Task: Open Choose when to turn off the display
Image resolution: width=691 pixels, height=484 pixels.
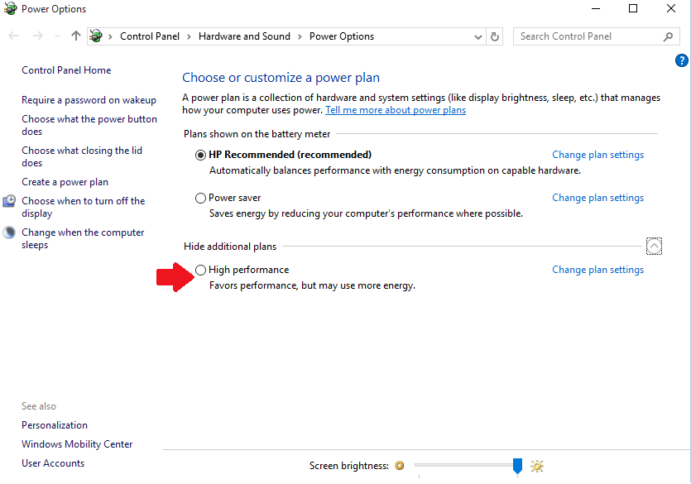Action: point(84,207)
